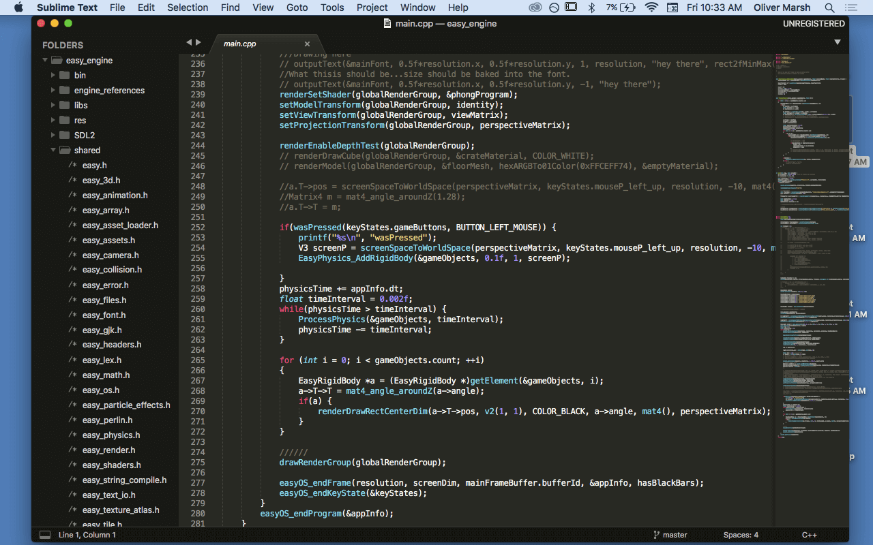This screenshot has width=873, height=545.
Task: Click Line 1, Column 1 status text
Action: 87,535
